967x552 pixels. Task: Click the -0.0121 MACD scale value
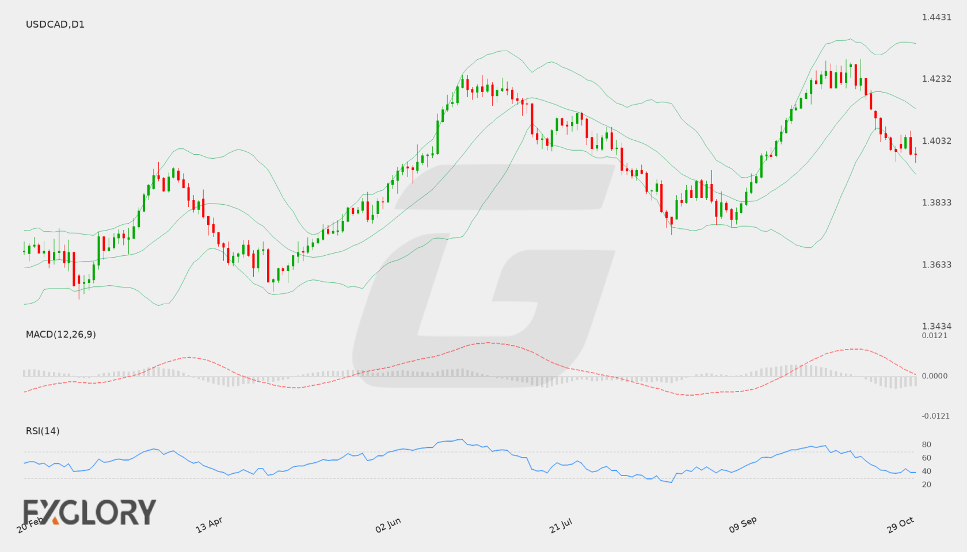click(936, 416)
